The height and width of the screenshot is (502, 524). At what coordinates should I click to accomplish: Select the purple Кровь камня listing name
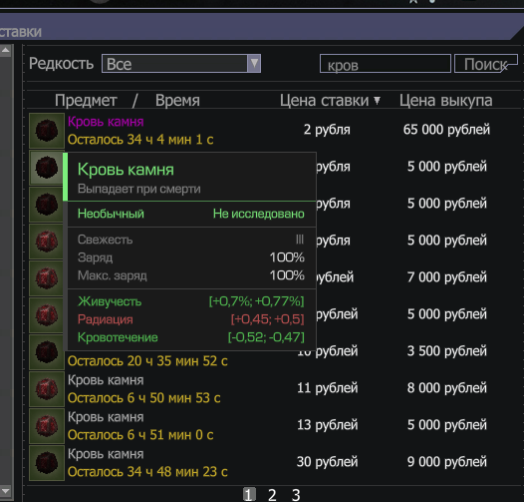(106, 122)
